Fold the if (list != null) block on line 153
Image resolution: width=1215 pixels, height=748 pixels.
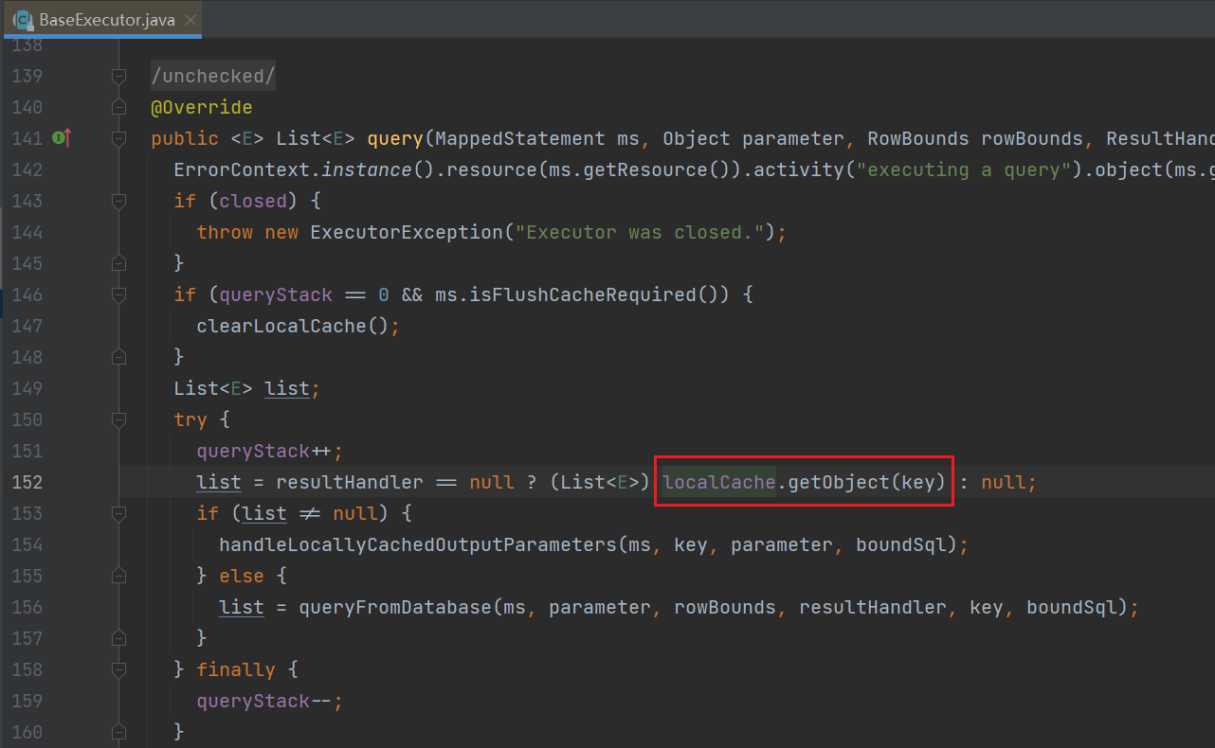[x=118, y=514]
